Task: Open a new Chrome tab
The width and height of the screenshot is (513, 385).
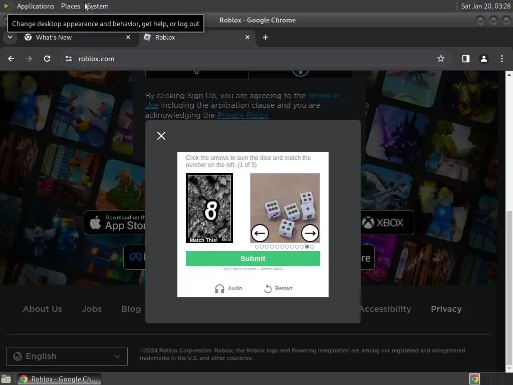Action: point(266,37)
